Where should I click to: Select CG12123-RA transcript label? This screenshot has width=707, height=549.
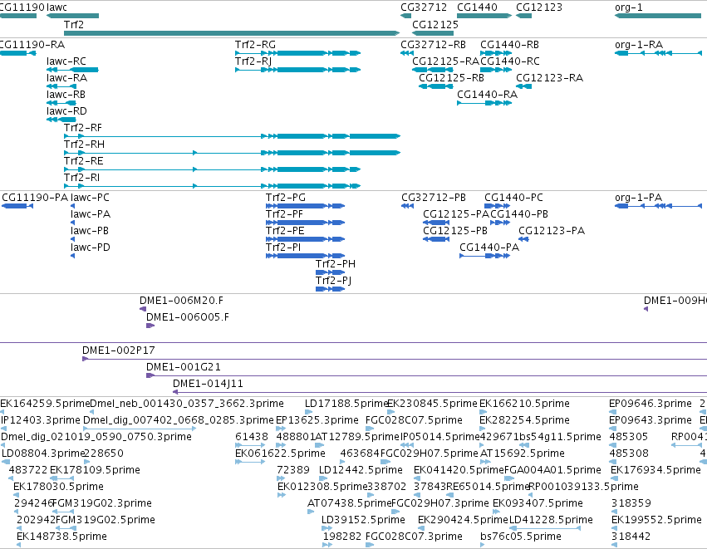click(550, 78)
